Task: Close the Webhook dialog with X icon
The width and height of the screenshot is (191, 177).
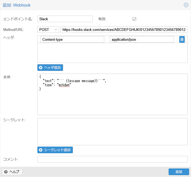Action: 186,5
